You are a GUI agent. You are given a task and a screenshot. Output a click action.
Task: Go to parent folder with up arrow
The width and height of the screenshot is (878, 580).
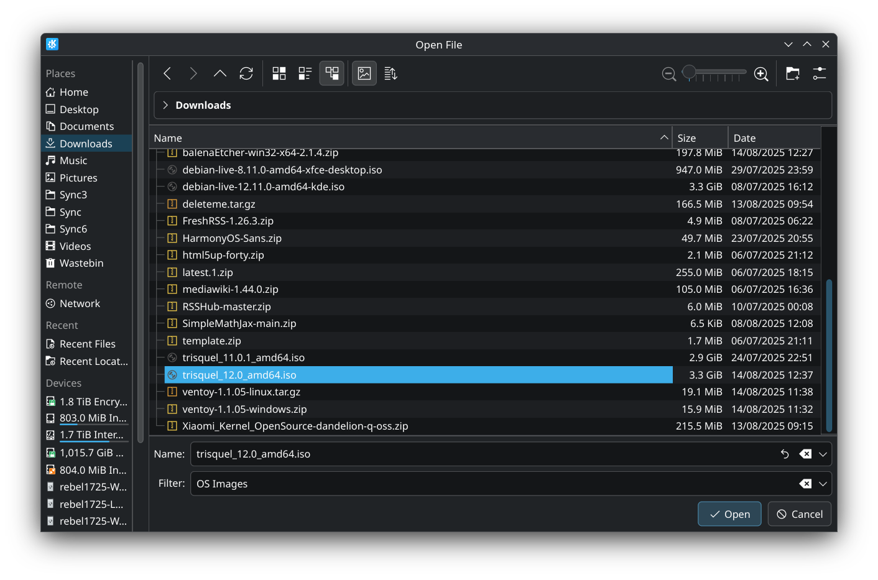220,74
